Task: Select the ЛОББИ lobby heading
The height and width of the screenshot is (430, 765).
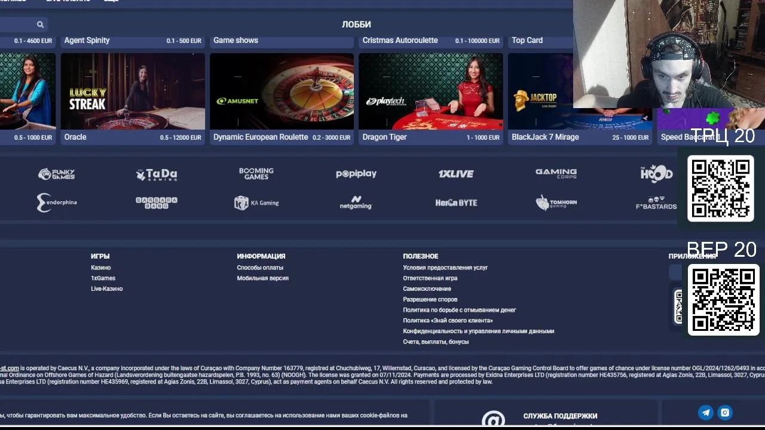Action: coord(356,24)
